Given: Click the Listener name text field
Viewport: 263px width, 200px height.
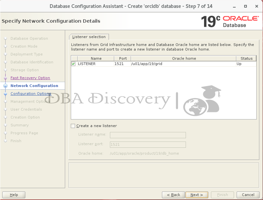Looking at the screenshot, I should [148, 135].
